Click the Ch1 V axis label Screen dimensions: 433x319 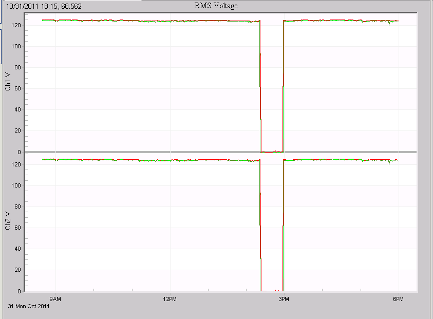[x=7, y=78]
